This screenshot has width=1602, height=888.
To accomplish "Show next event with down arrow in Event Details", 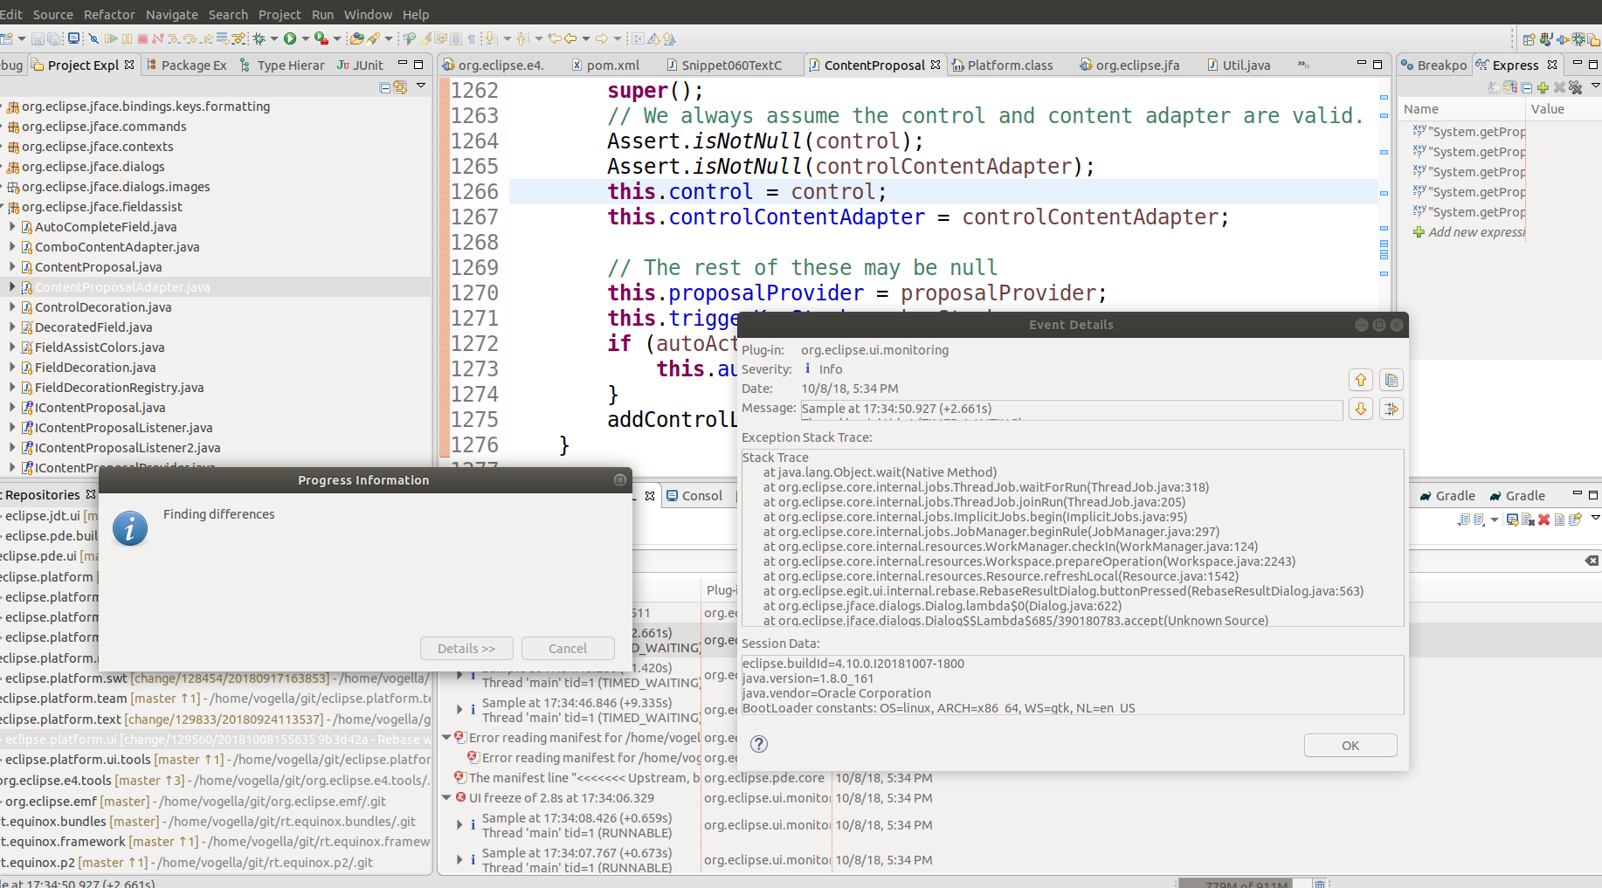I will pos(1361,409).
